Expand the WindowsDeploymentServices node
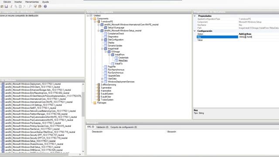This screenshot has height=157, width=279. coord(102,82)
